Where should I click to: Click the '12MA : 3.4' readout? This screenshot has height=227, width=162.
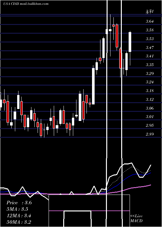tap(19, 216)
